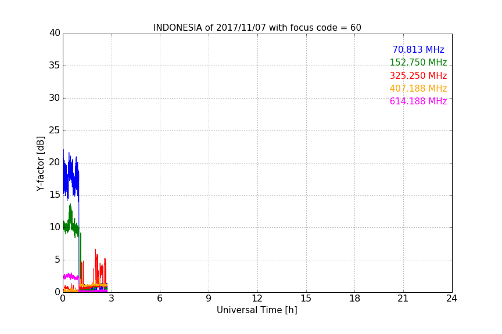
Task: Click the red 325.250 MHz spike trace
Action: click(x=96, y=268)
